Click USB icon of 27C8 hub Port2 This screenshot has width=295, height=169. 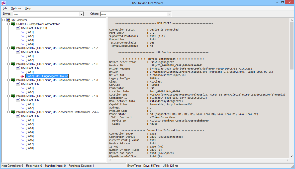point(22,92)
